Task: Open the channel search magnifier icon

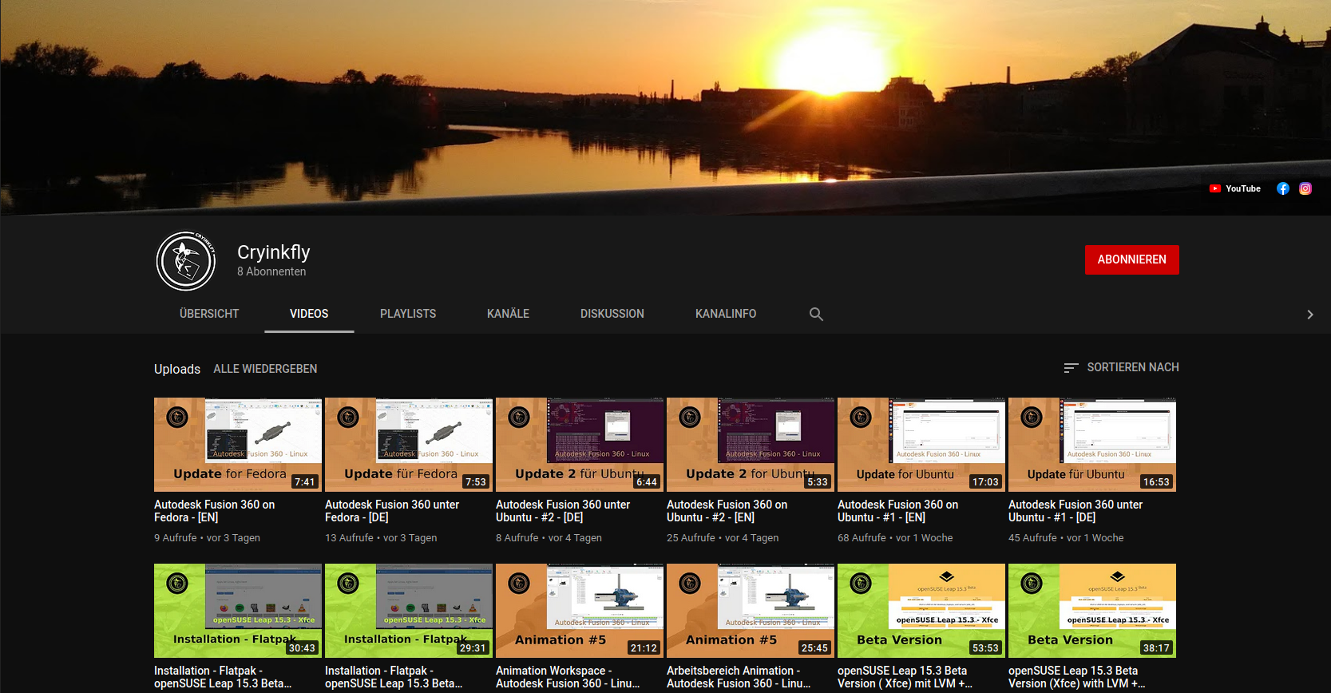Action: pos(816,314)
